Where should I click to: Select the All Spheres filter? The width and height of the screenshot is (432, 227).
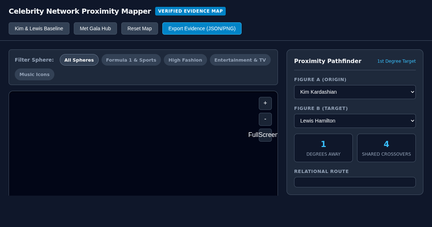[79, 60]
